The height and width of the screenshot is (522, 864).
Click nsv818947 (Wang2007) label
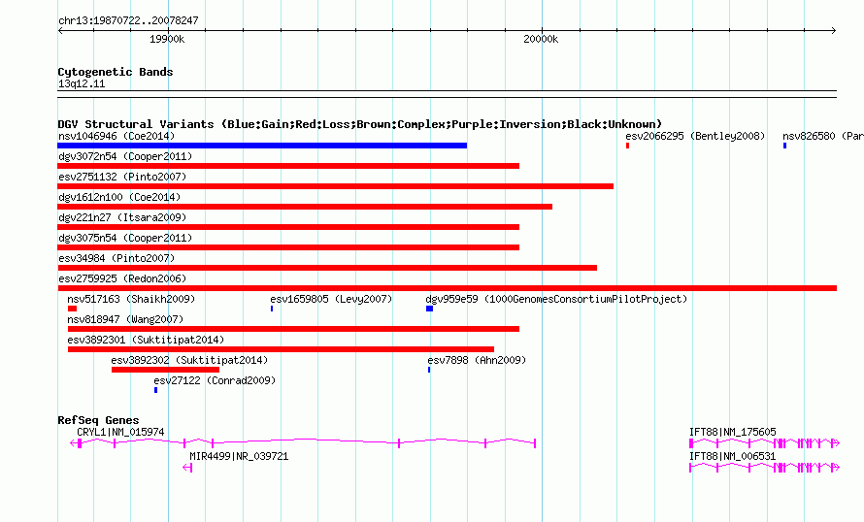coord(125,319)
